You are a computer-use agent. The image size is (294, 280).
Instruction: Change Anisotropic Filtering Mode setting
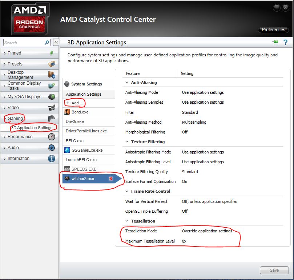pyautogui.click(x=203, y=152)
